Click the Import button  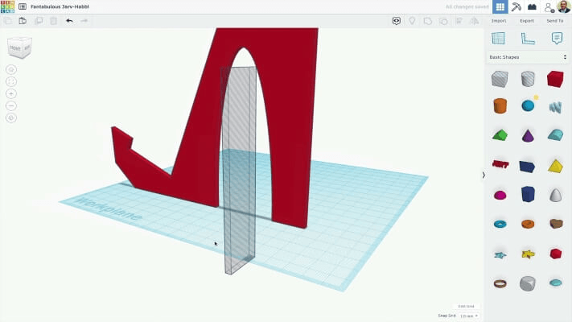pyautogui.click(x=499, y=21)
